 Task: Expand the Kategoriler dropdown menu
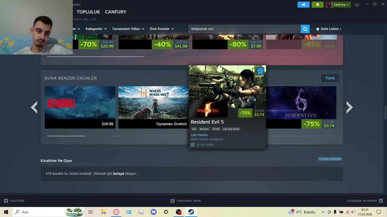(96, 29)
